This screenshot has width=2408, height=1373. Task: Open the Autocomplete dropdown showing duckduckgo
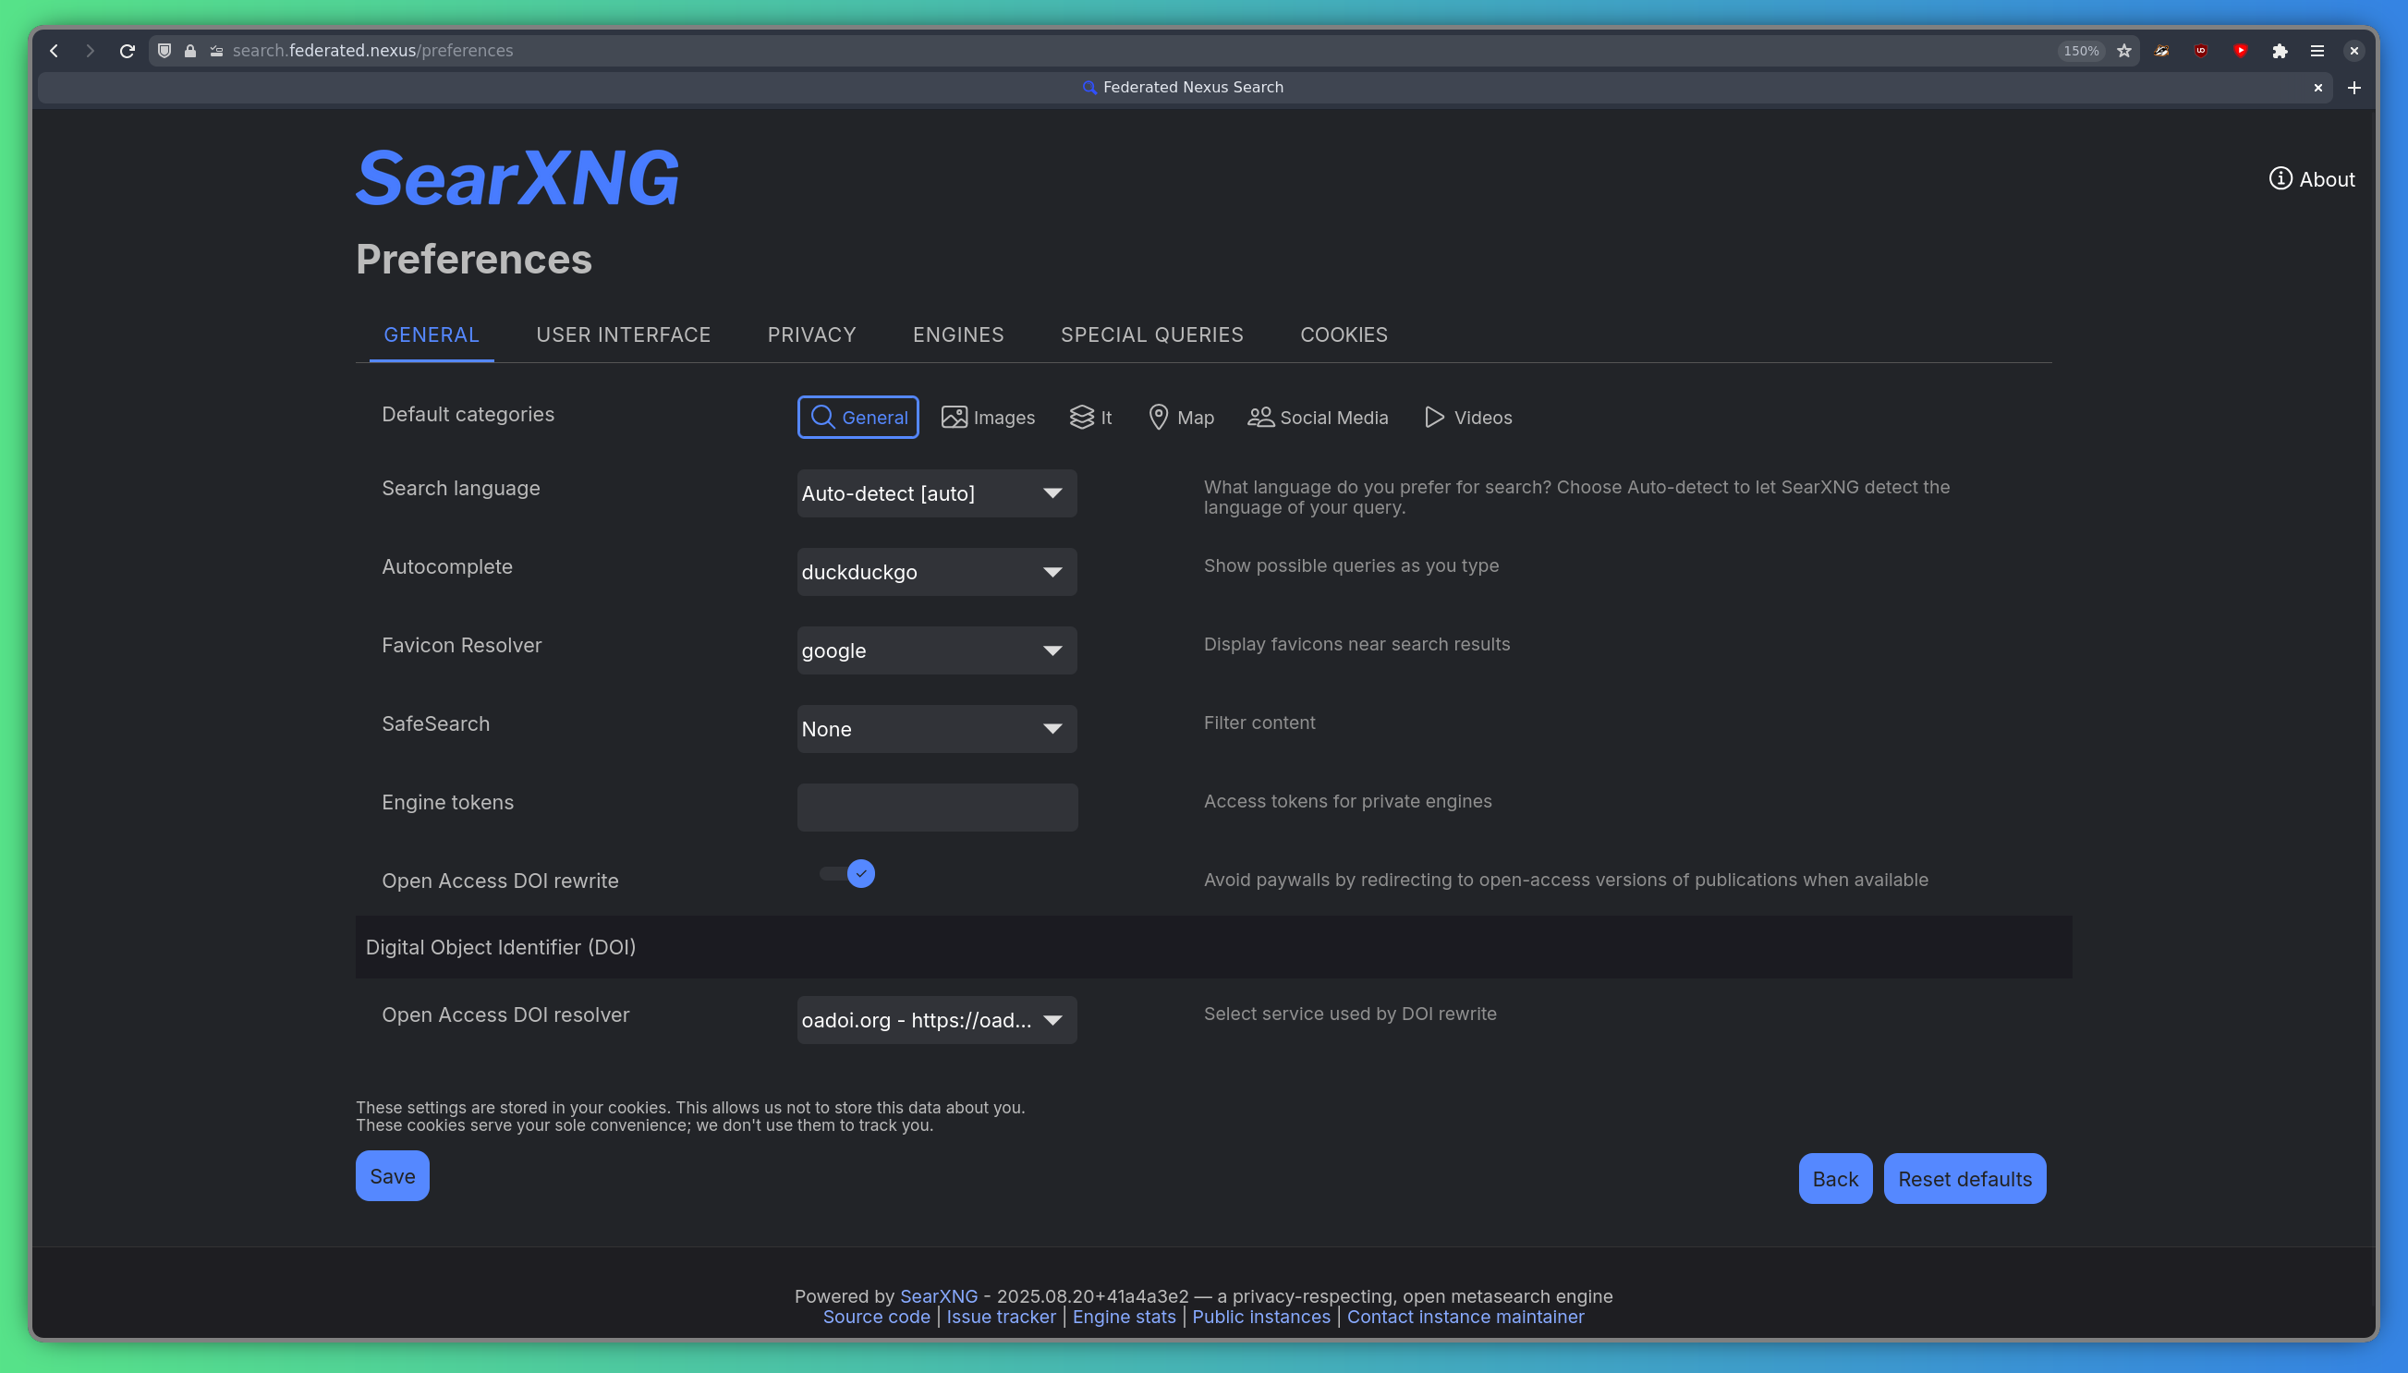tap(935, 571)
